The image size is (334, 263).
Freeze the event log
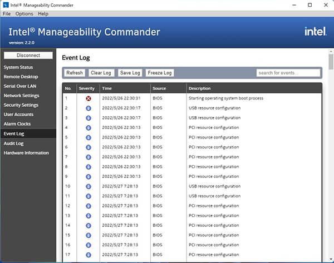click(x=160, y=73)
